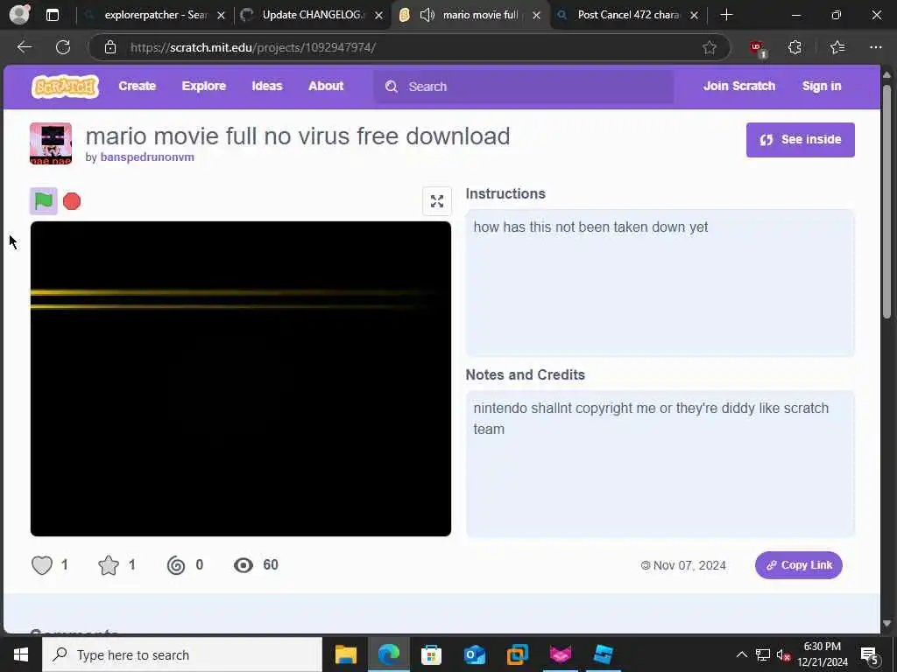Click the muted volume tray icon

click(783, 654)
